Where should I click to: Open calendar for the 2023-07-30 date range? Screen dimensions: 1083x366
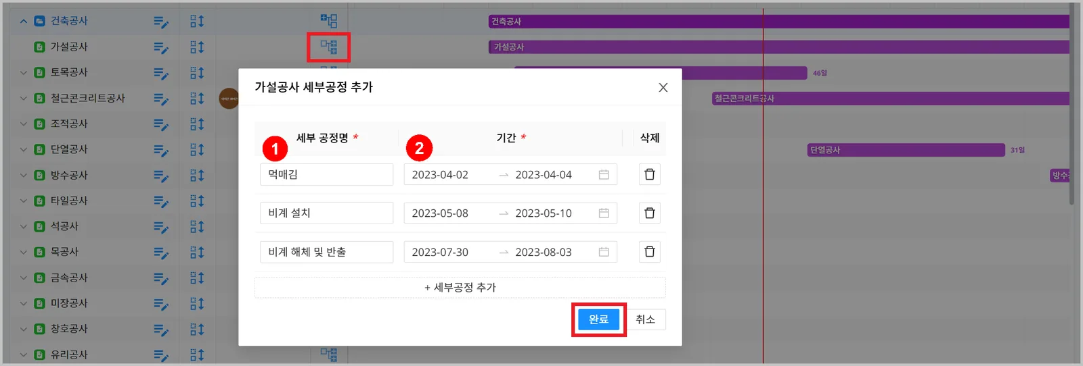(604, 252)
